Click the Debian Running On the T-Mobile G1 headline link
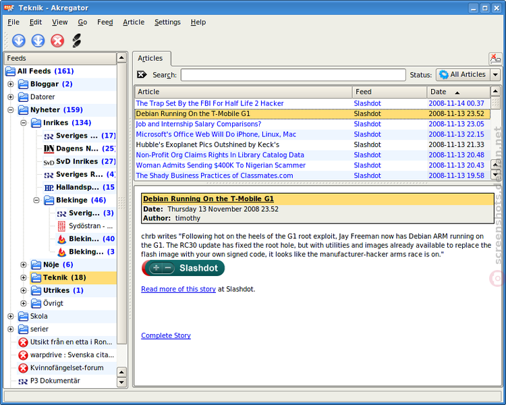 [208, 198]
